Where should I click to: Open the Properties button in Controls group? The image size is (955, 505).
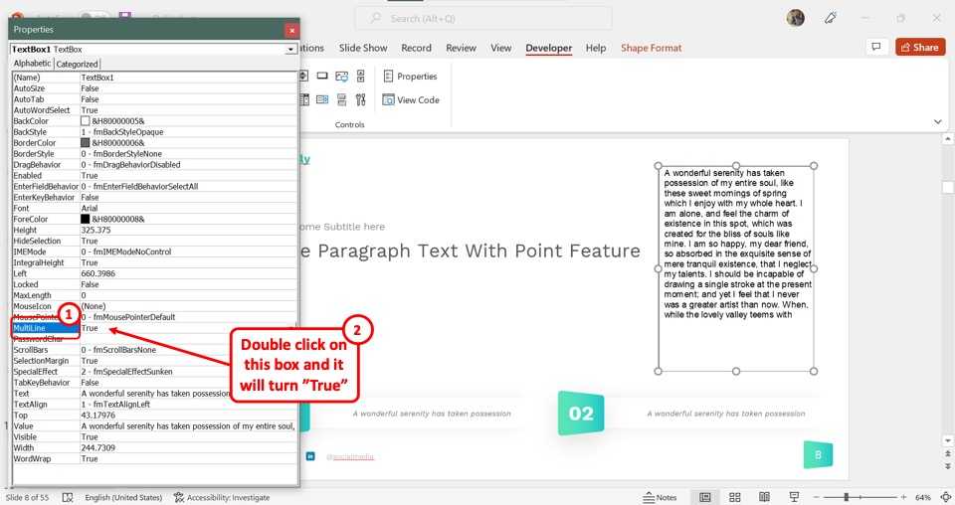pos(410,77)
